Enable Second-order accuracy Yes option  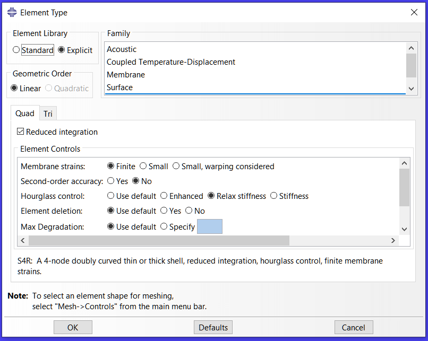click(x=110, y=181)
